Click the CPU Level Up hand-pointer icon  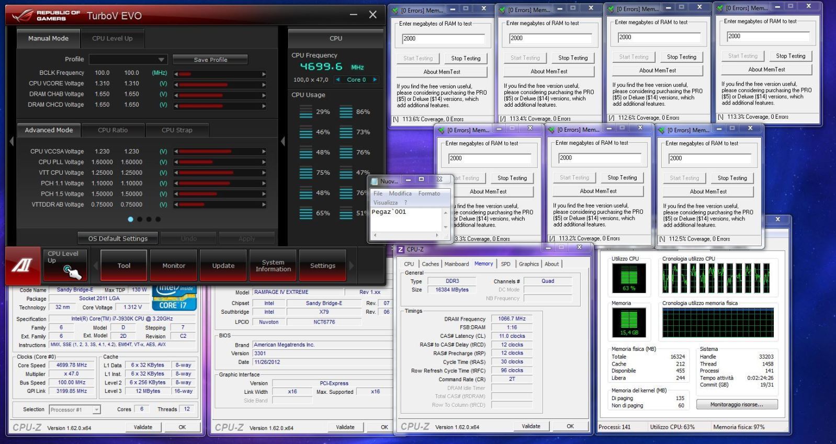pos(72,271)
